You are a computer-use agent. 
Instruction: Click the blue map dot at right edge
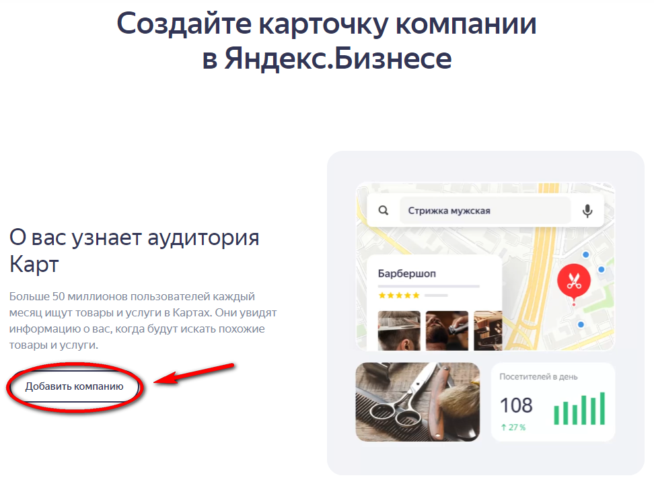point(602,269)
